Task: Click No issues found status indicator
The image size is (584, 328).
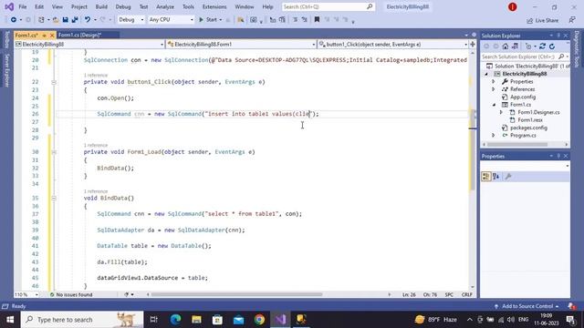Action: click(71, 294)
